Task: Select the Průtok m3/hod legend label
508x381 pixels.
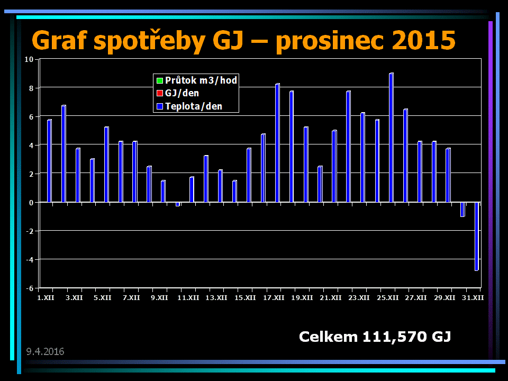Action: click(x=201, y=80)
